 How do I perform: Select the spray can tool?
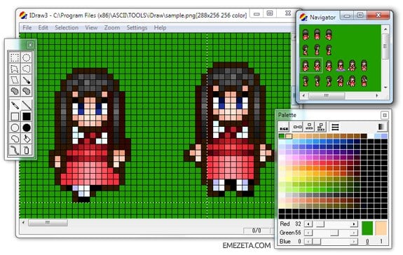click(26, 150)
